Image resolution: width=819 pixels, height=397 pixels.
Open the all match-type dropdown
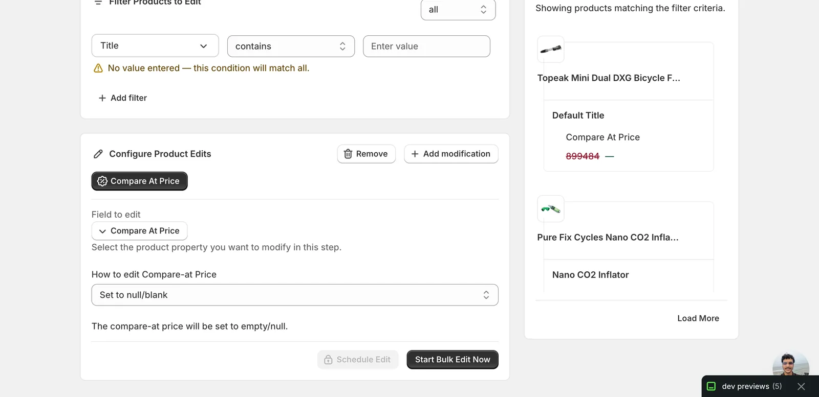tap(458, 10)
